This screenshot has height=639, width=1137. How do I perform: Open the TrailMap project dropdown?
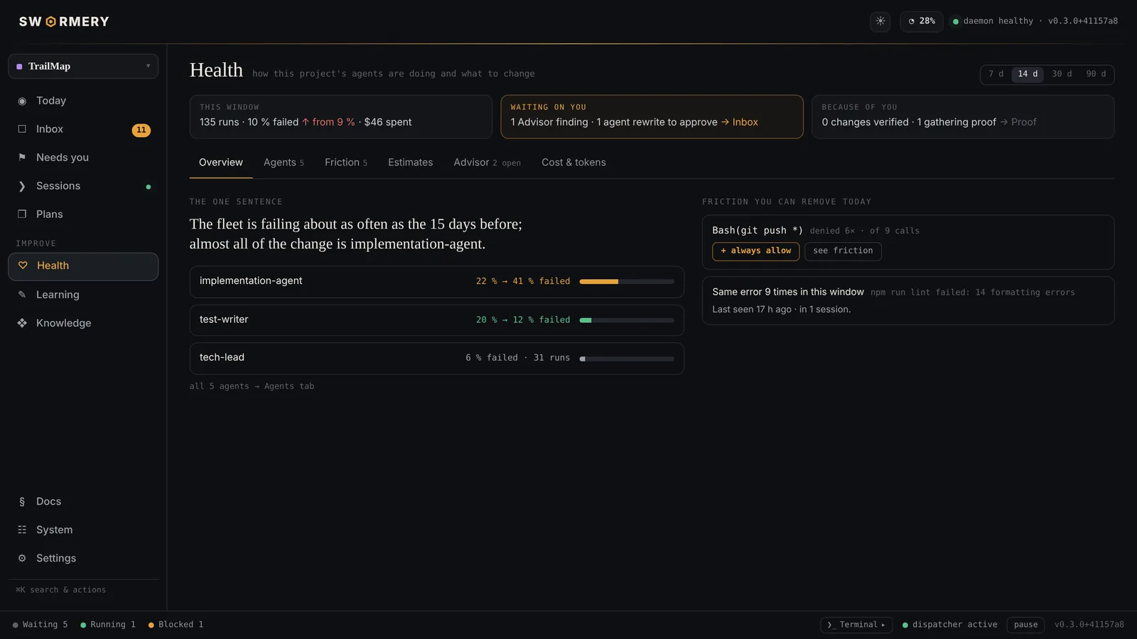[83, 66]
